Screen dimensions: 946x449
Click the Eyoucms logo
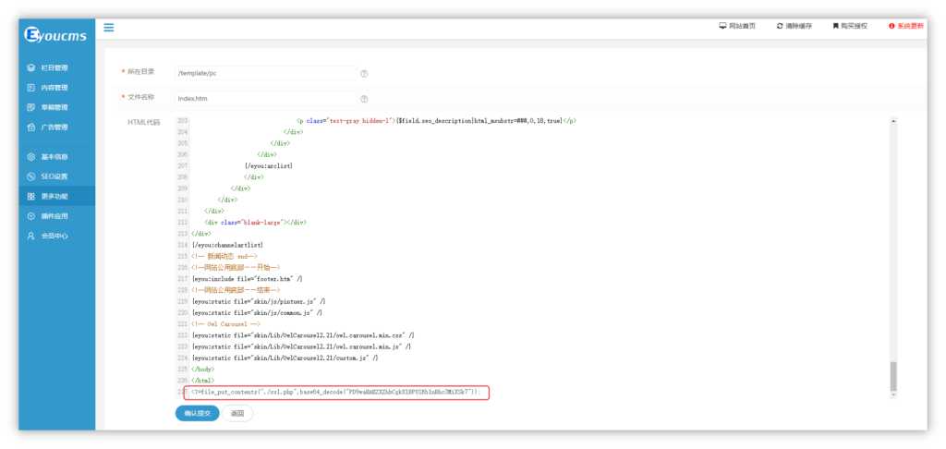pyautogui.click(x=55, y=35)
